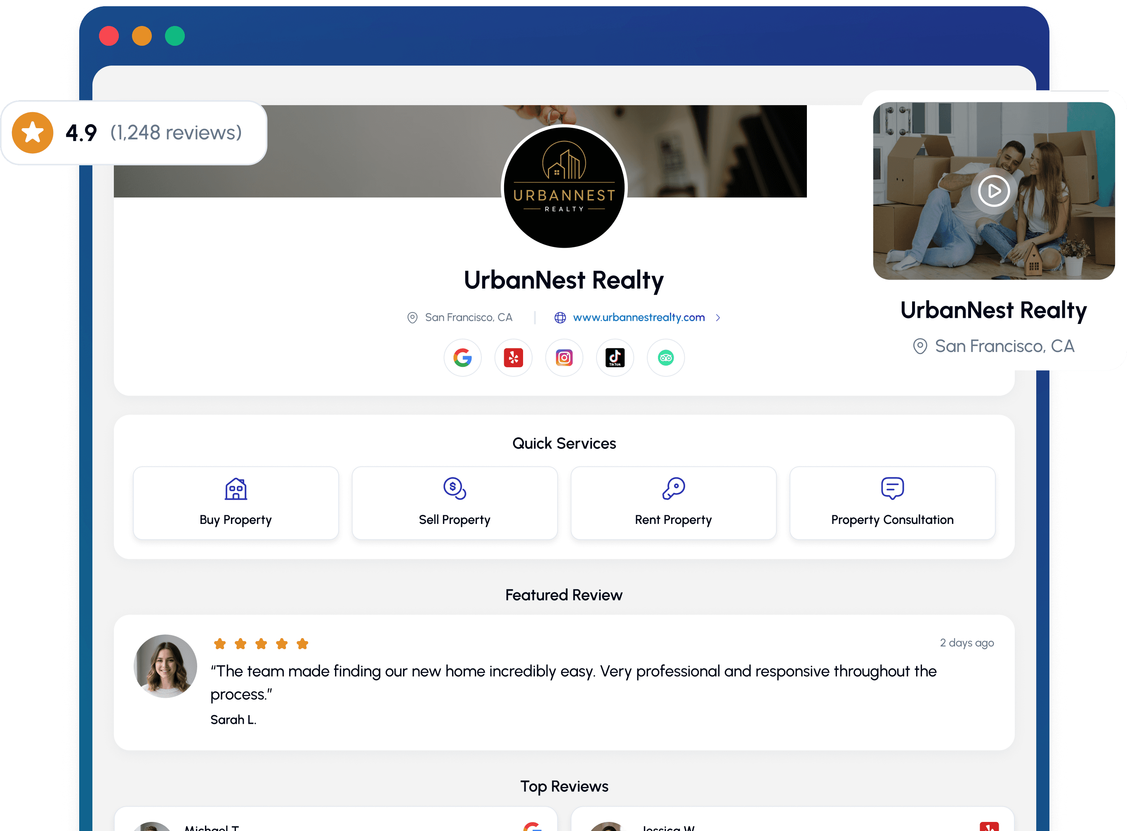Open the Tripadvisor profile icon
The width and height of the screenshot is (1127, 831).
click(665, 358)
